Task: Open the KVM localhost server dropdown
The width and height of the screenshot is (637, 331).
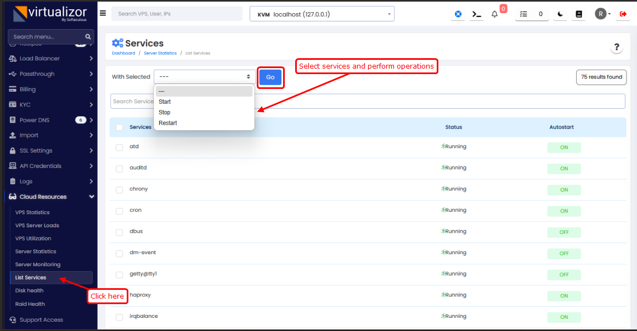Action: click(x=322, y=14)
